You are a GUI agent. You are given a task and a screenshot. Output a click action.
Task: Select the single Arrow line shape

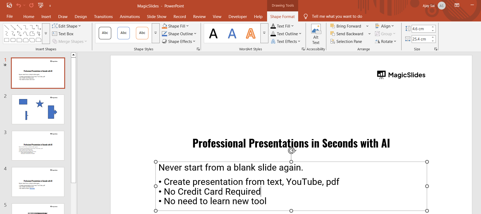[13, 27]
